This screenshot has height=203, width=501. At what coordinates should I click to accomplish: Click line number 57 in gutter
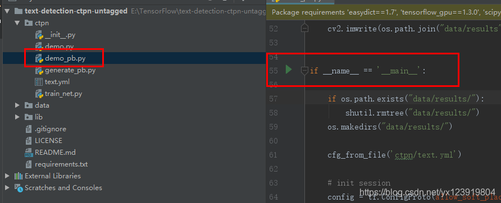tap(274, 99)
